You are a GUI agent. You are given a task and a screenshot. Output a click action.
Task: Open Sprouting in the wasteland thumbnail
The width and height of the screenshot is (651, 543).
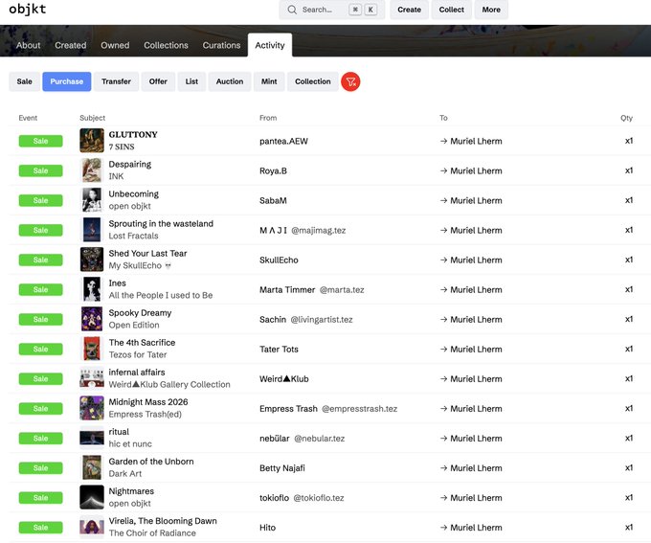(92, 230)
